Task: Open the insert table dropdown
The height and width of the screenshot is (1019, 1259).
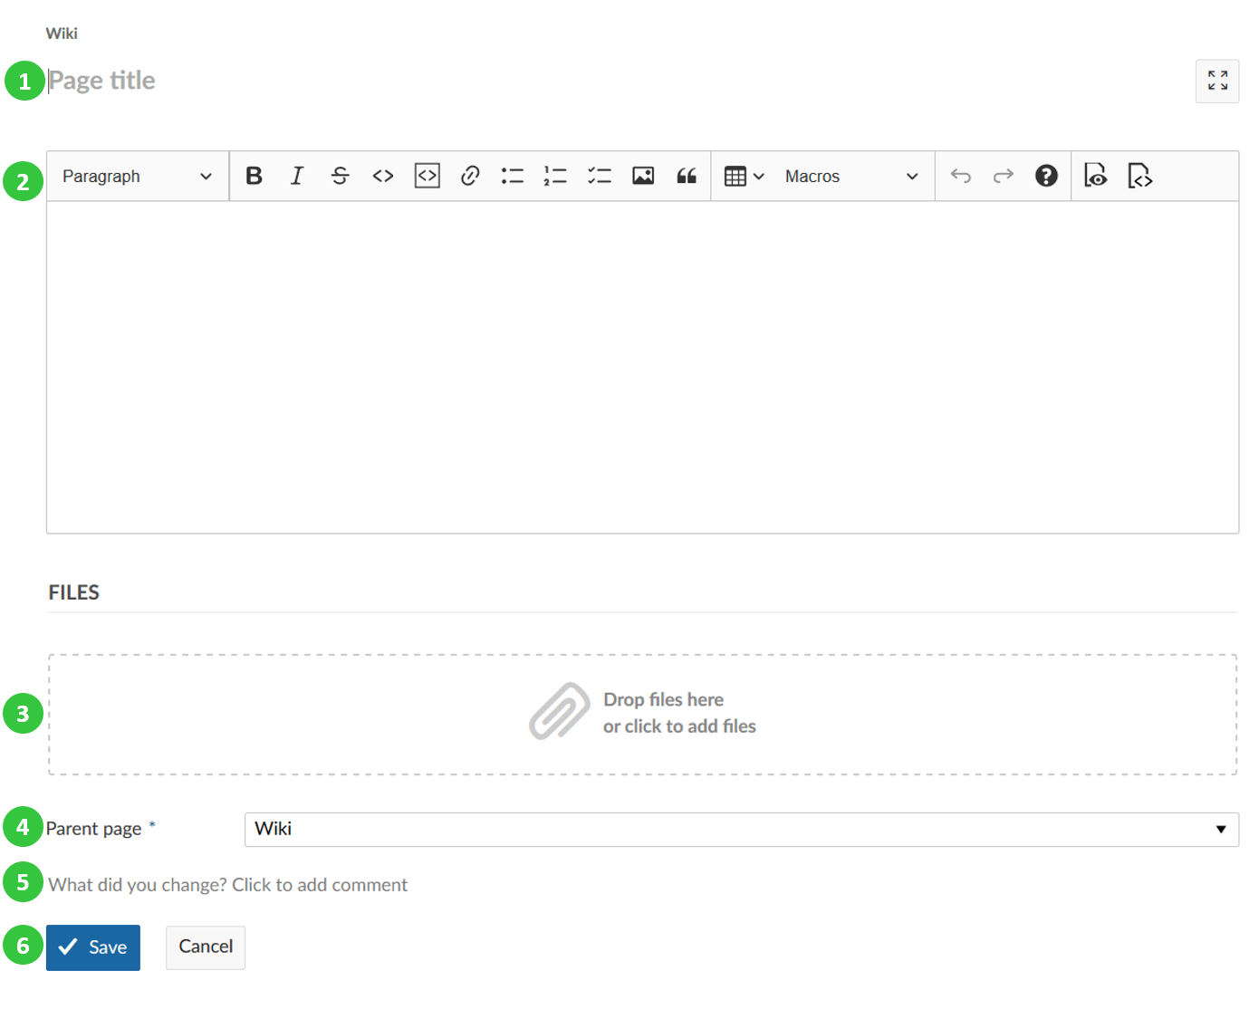Action: click(745, 176)
